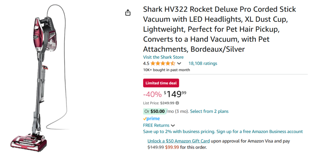
Task: Click the -40% discount percentage
Action: click(152, 94)
